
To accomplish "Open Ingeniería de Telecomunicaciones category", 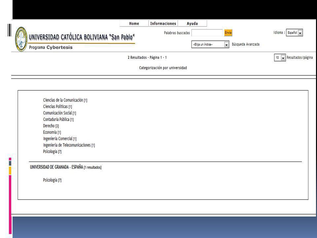I will 69,145.
